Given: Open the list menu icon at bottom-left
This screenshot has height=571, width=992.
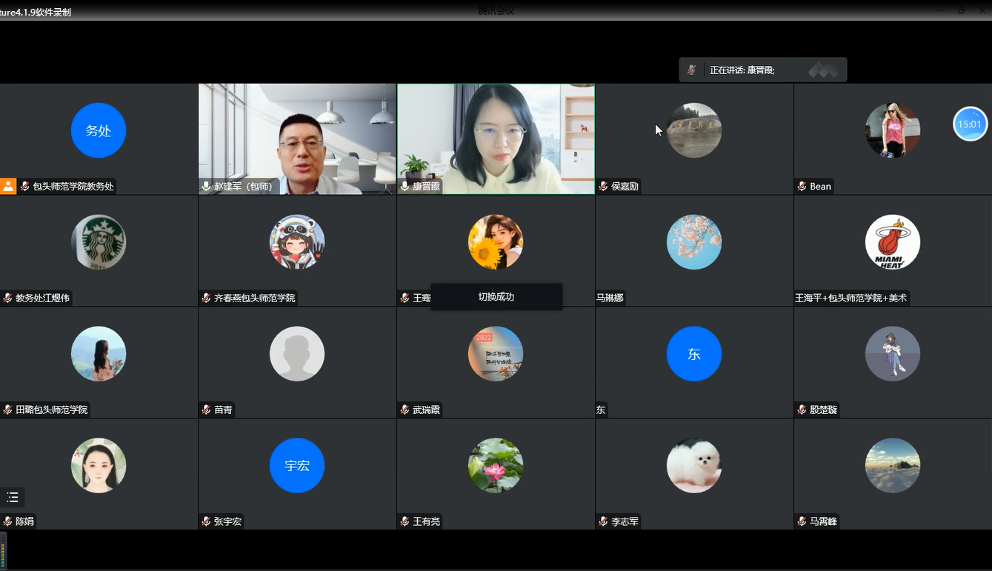Looking at the screenshot, I should click(13, 497).
